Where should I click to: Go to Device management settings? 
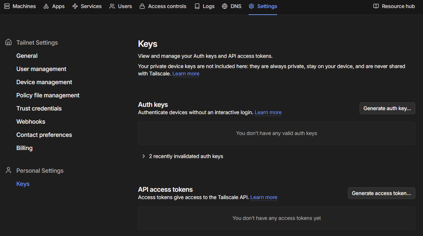coord(44,82)
